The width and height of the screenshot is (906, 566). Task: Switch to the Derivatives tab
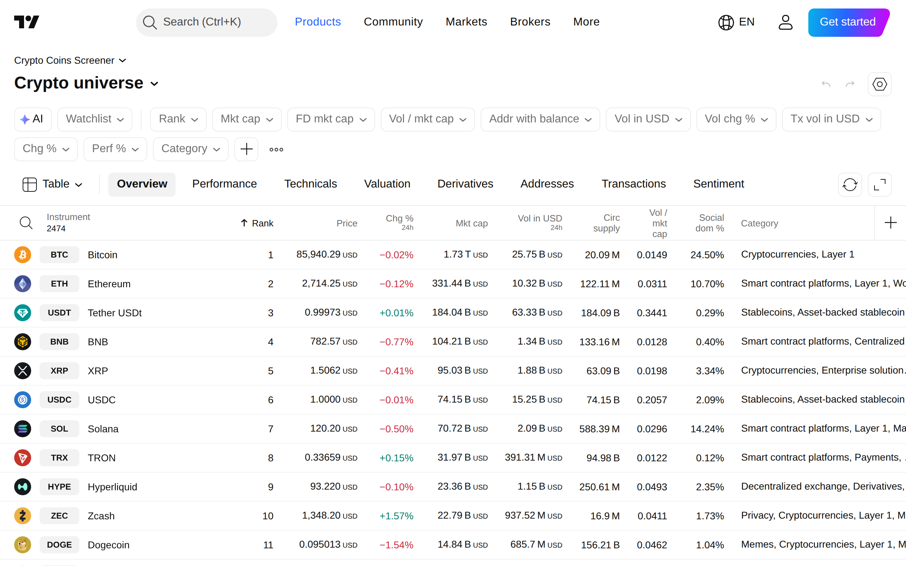[465, 184]
